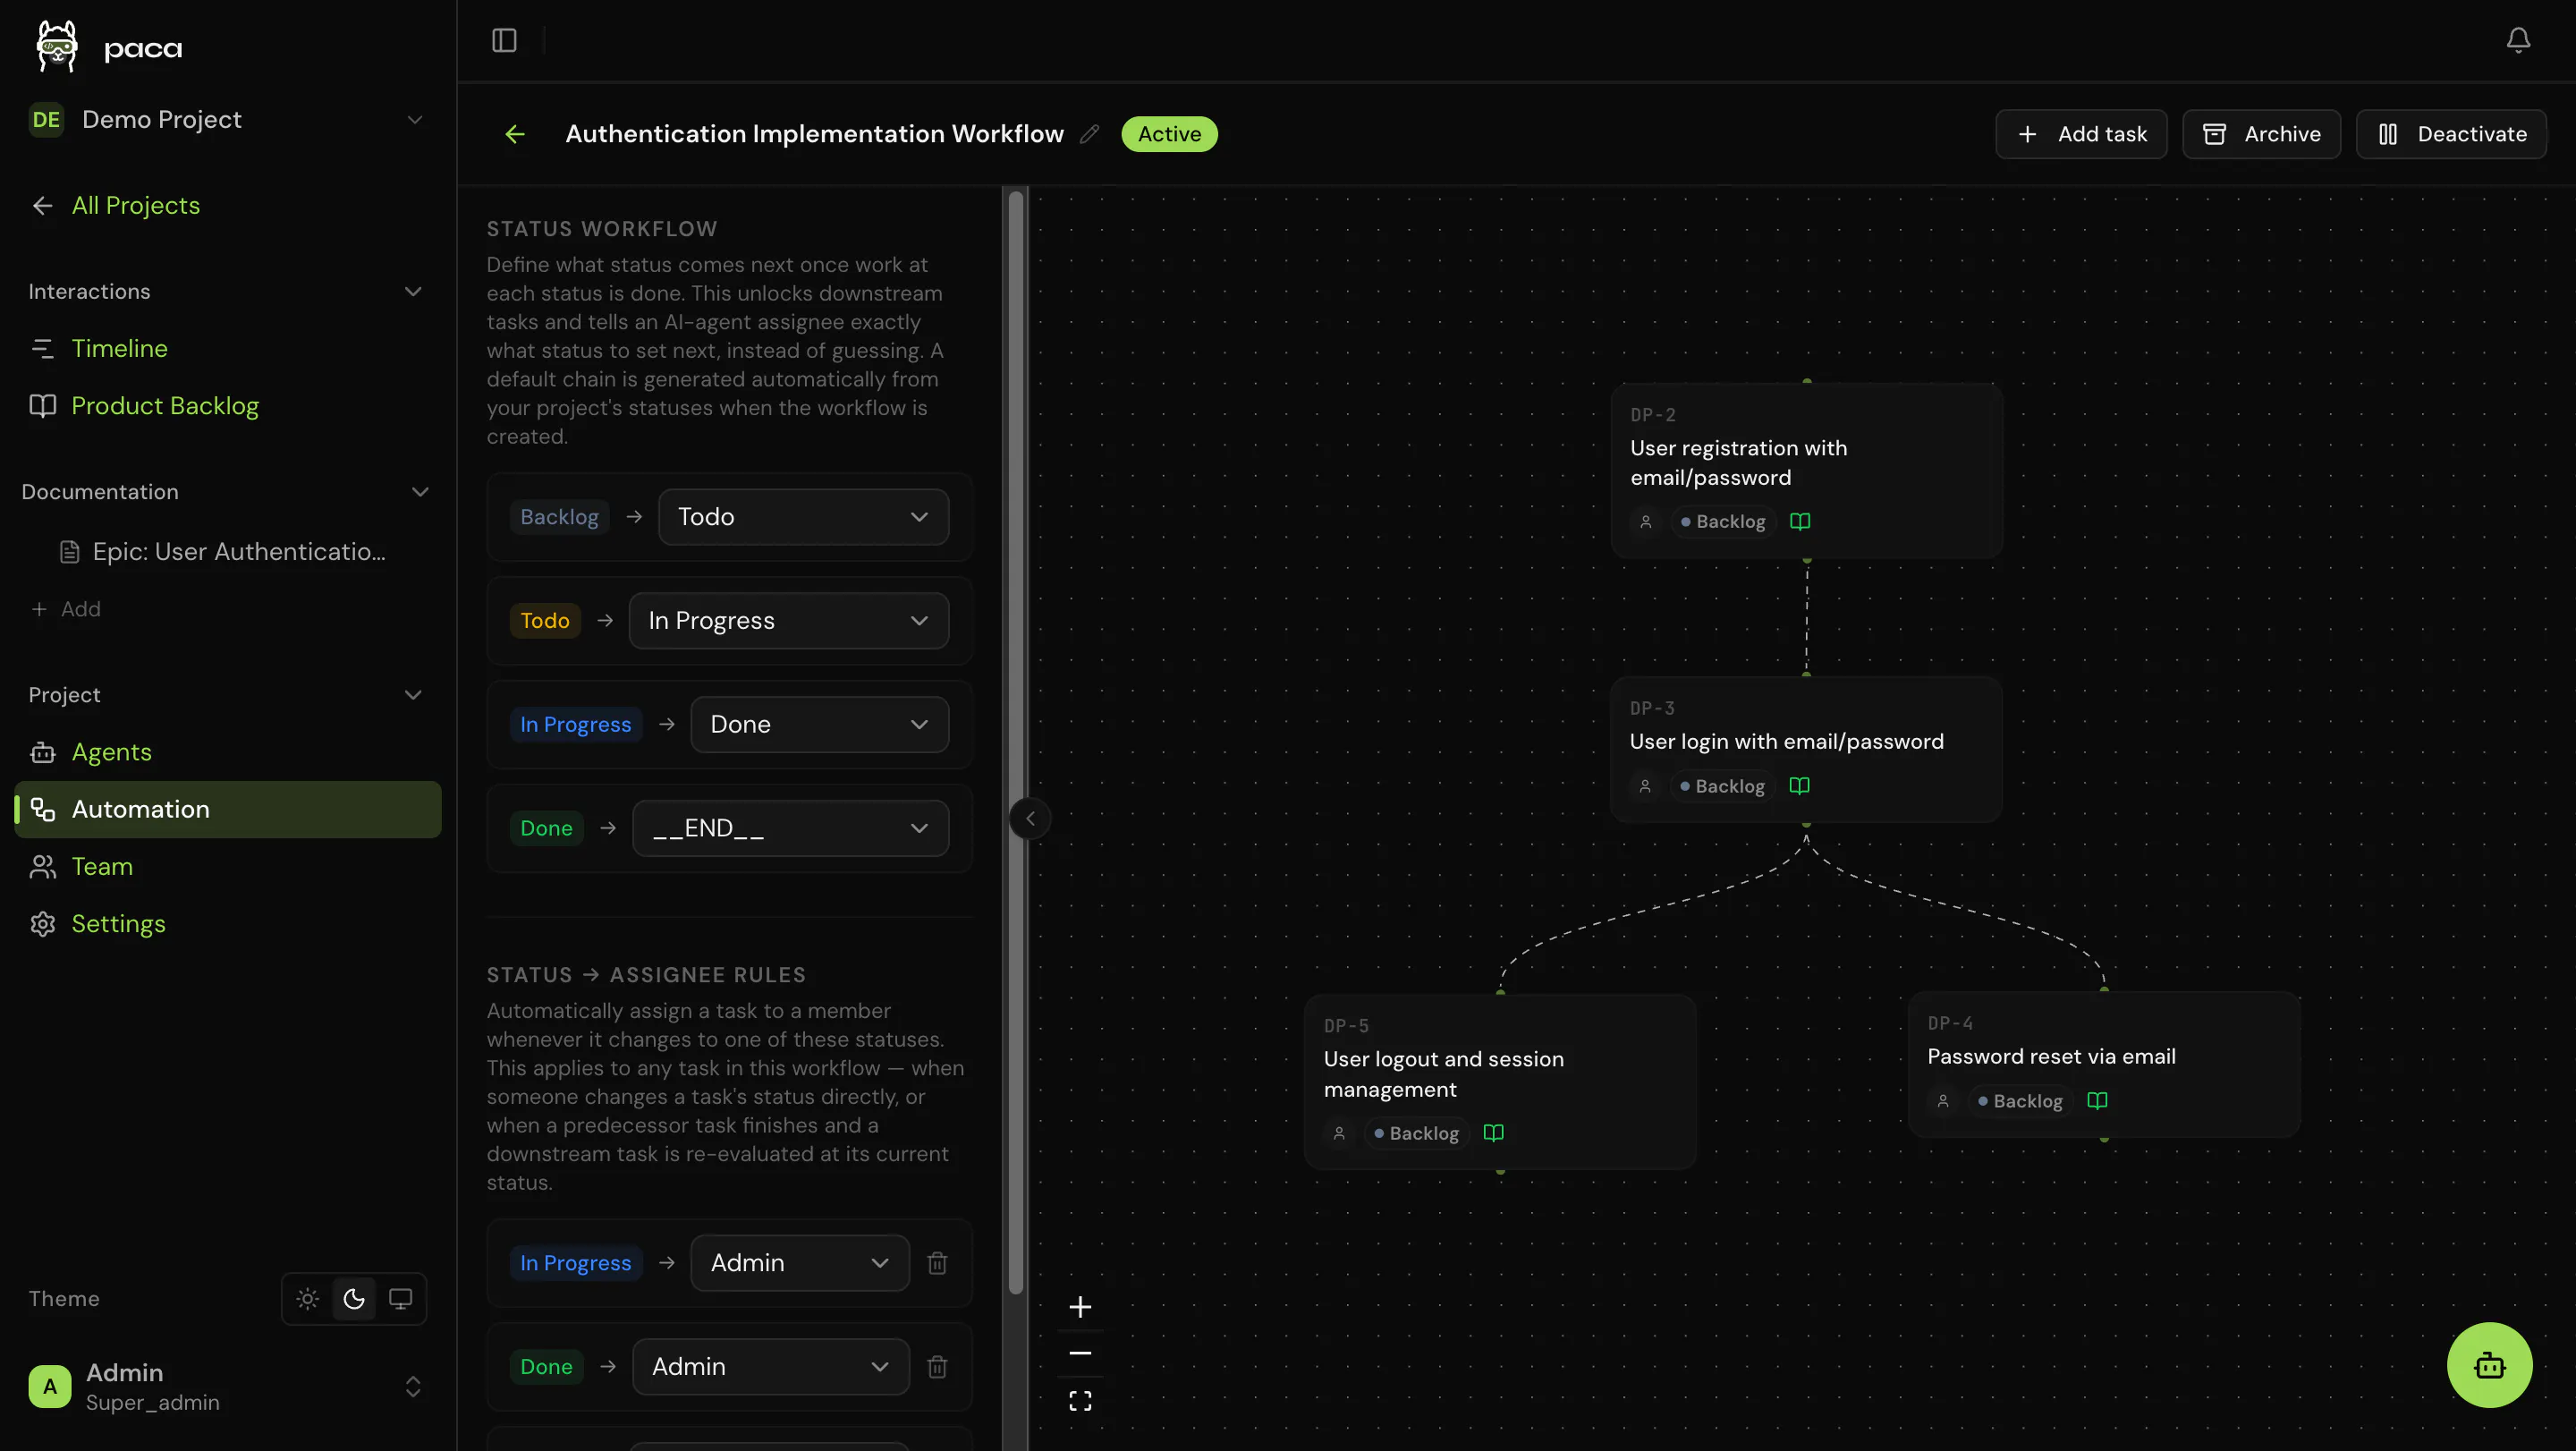The width and height of the screenshot is (2576, 1451).
Task: Click the paca llama logo
Action: coord(57,46)
